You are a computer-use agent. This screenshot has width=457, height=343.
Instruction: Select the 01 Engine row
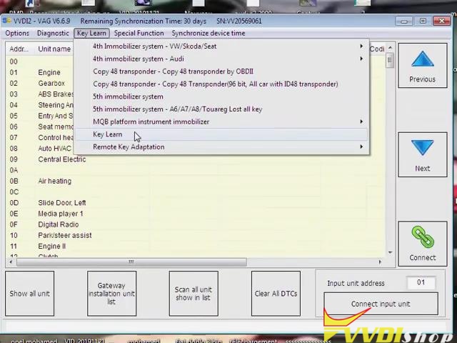tap(41, 72)
